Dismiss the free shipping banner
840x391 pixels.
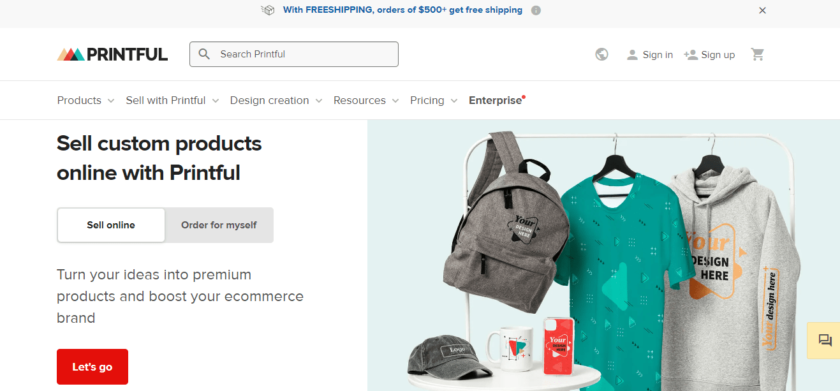(x=762, y=10)
